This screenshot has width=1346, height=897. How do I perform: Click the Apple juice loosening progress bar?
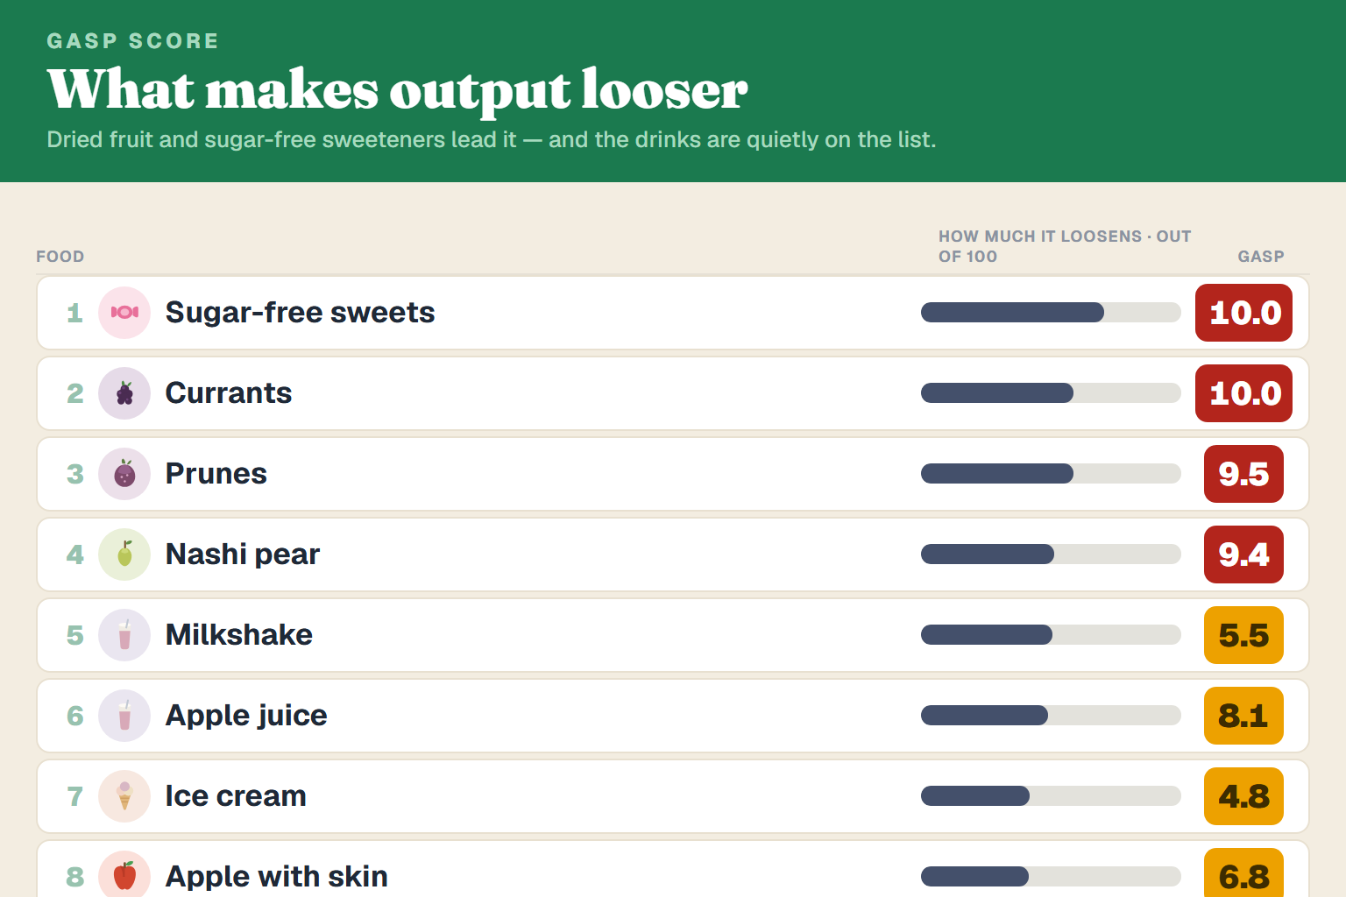pyautogui.click(x=1051, y=716)
